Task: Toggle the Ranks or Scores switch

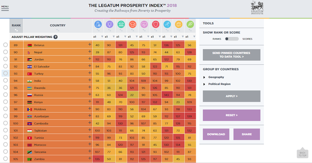Action: pos(232,39)
